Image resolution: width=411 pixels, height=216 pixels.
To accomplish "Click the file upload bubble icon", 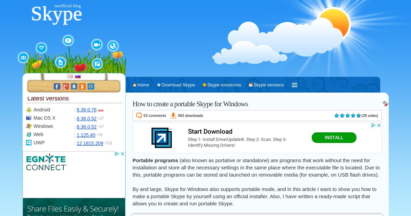I will point(60,62).
